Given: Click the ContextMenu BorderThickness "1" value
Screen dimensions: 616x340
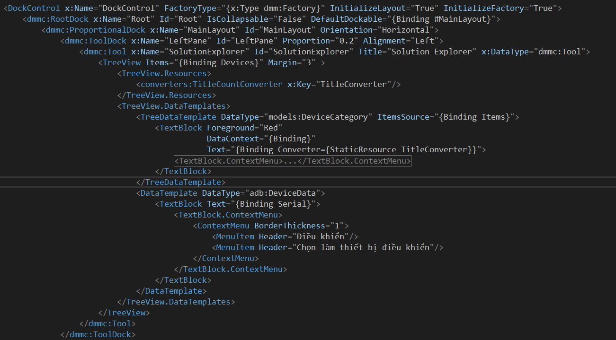Looking at the screenshot, I should point(337,226).
